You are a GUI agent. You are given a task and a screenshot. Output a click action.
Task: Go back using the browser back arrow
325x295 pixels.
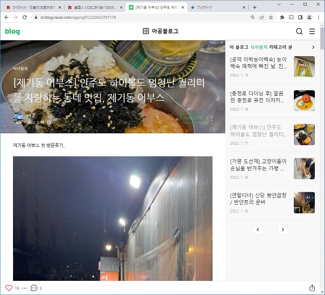pos(6,18)
